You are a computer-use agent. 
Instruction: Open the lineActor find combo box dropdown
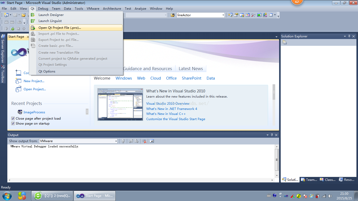click(223, 15)
